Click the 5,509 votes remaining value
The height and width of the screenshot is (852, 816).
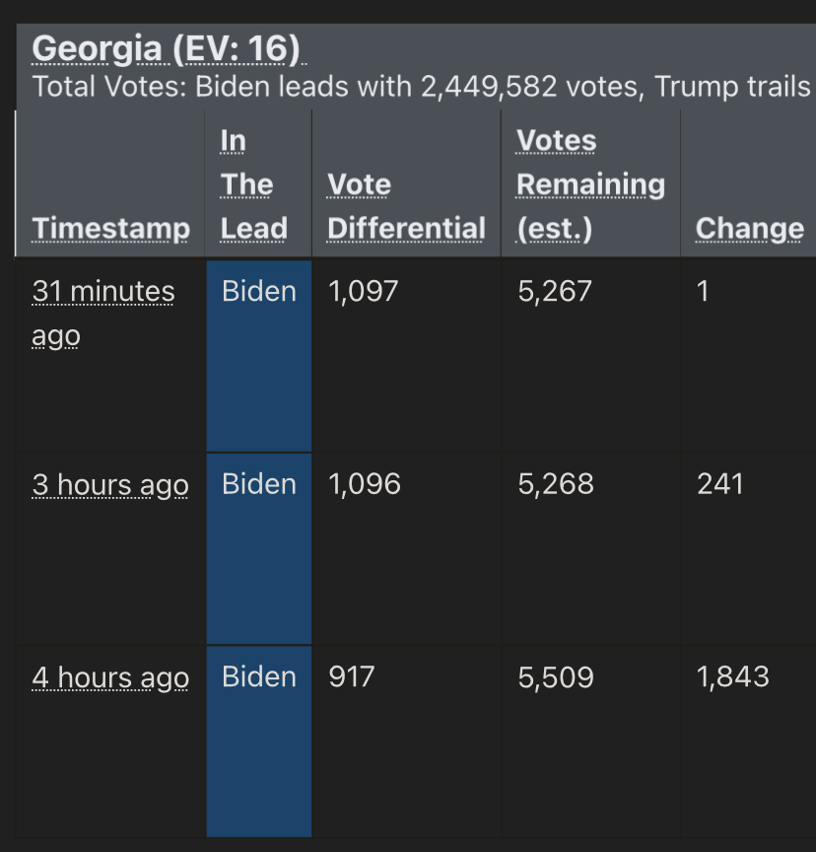click(x=556, y=677)
